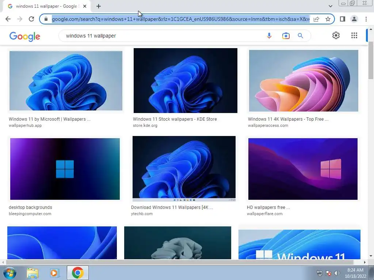Click the vertical scrollbar thumb
The image size is (374, 280).
tap(371, 60)
